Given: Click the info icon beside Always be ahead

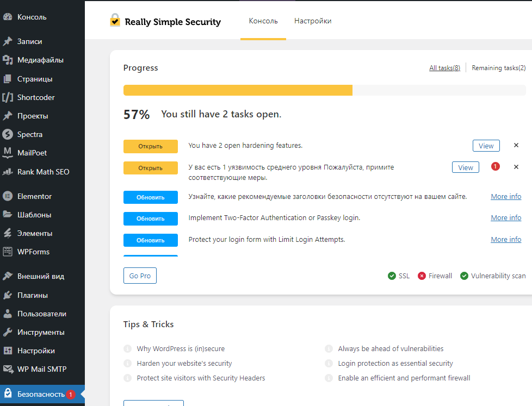Looking at the screenshot, I should [x=329, y=349].
